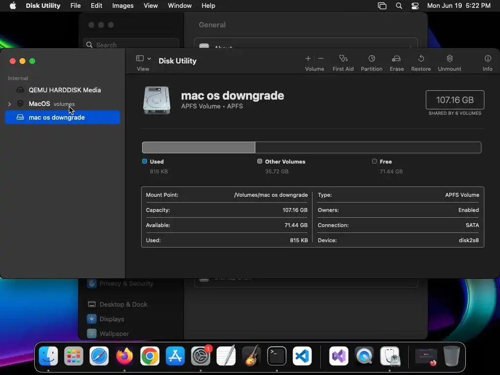Click the minimized window thumbnail in Dock
The width and height of the screenshot is (500, 375).
pos(426,357)
